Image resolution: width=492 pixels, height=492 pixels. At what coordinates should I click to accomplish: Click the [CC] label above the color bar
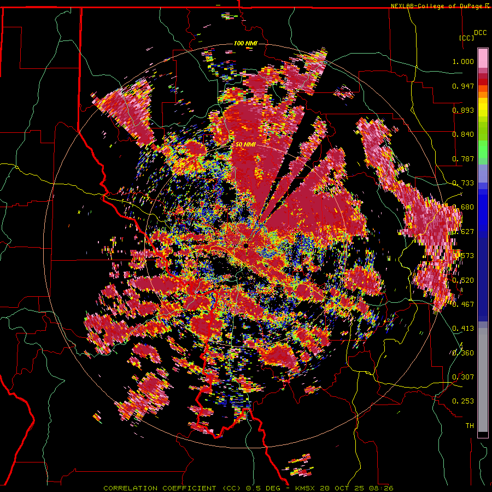click(467, 38)
